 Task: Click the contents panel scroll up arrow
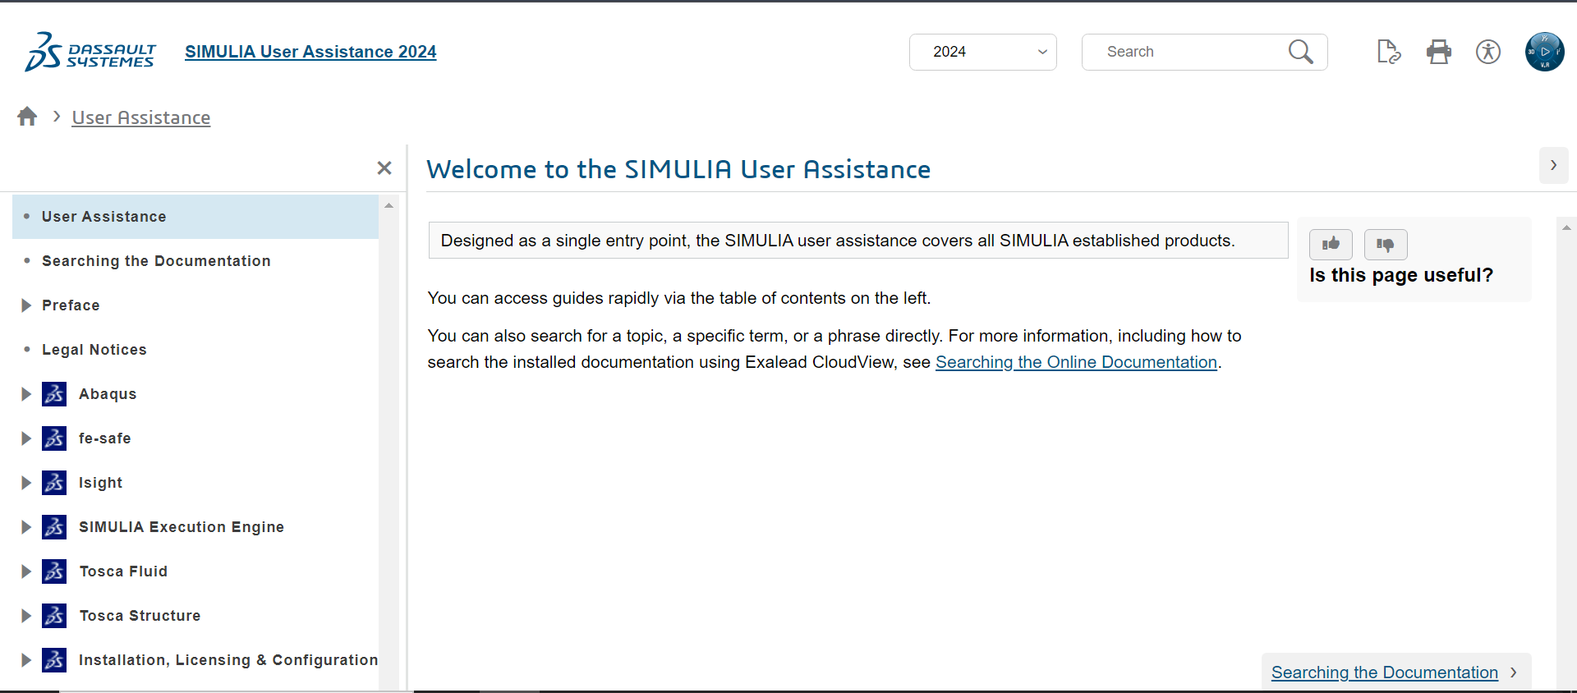[389, 205]
